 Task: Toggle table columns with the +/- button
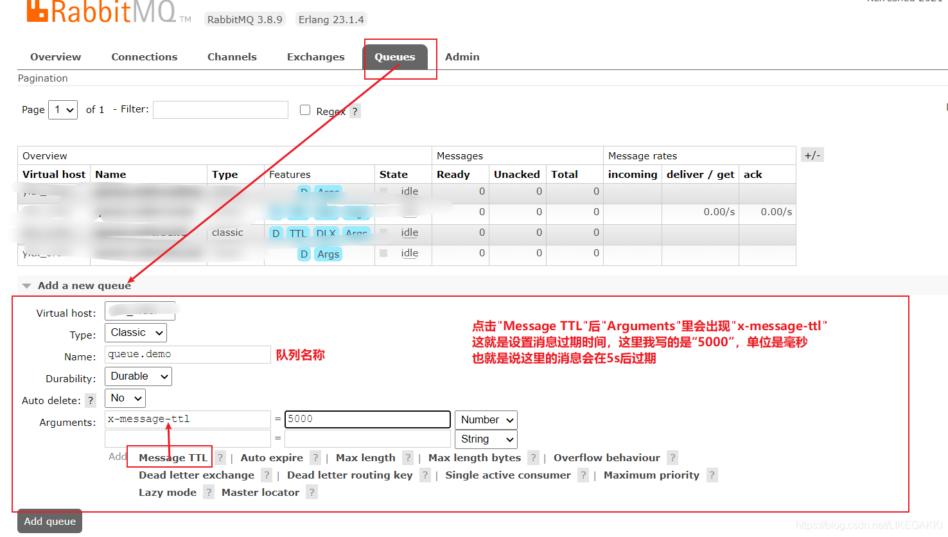pos(812,155)
